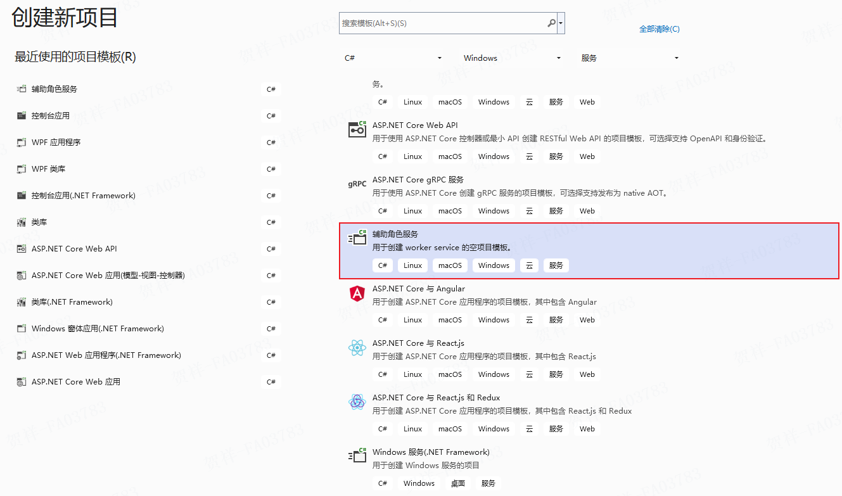Viewport: 842px width, 496px height.
Task: Click the macOS tag under ASP.NET Core 与 Angular
Action: pyautogui.click(x=450, y=319)
